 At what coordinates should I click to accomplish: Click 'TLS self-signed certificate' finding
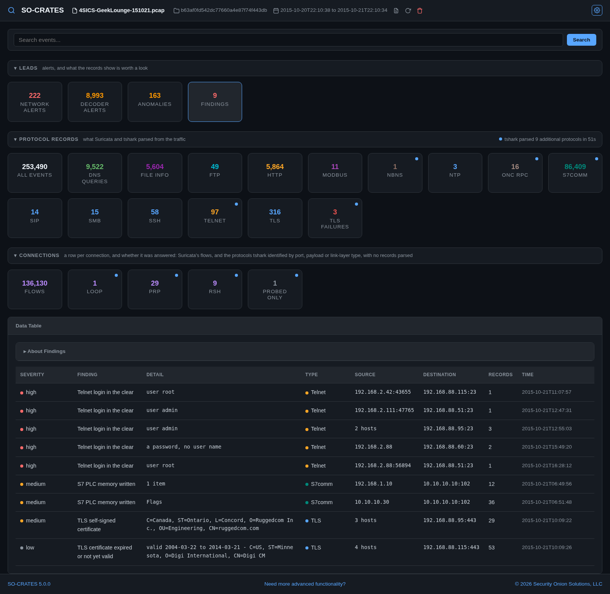tap(96, 525)
